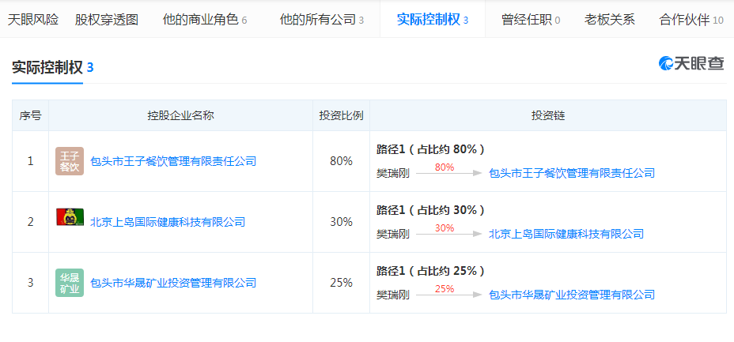
Task: Click the 投资链 column header
Action: pos(548,115)
